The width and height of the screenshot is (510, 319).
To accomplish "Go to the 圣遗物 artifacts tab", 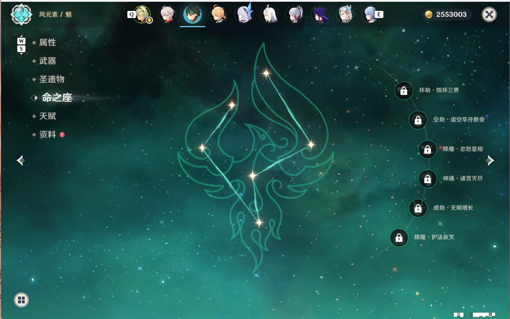I will 52,79.
